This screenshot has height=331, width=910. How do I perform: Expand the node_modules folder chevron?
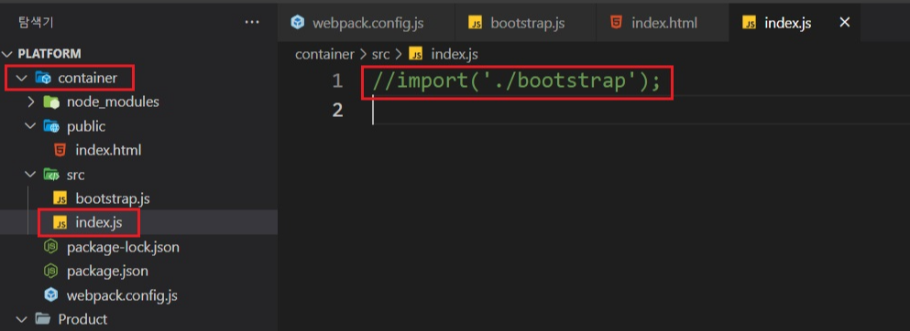coord(31,102)
